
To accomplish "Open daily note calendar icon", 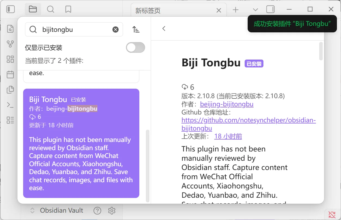I will (10, 74).
